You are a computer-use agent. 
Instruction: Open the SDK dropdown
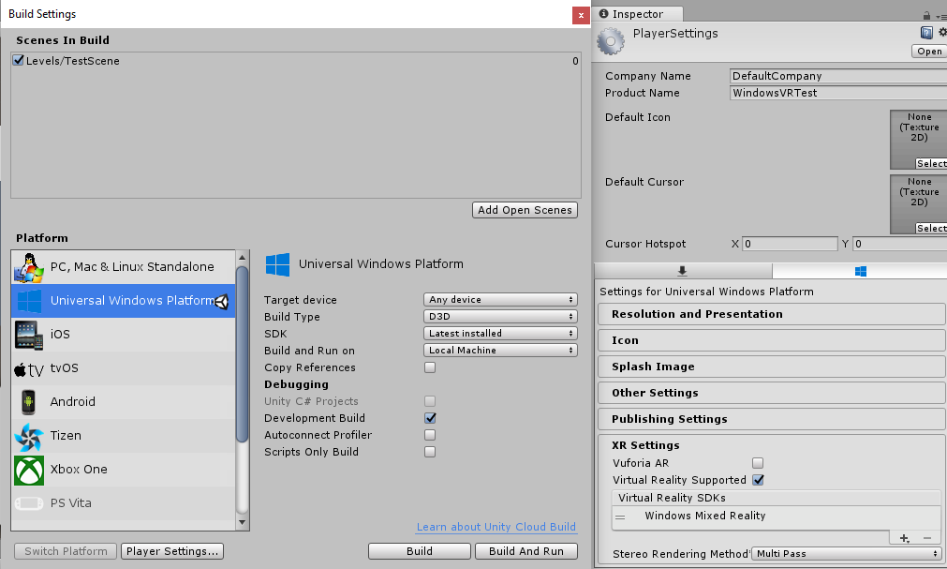coord(501,333)
